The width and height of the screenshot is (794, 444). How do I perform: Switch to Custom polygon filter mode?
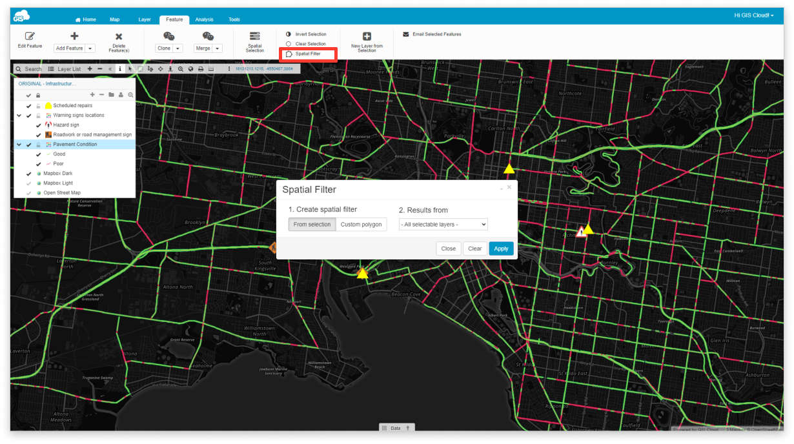(361, 224)
